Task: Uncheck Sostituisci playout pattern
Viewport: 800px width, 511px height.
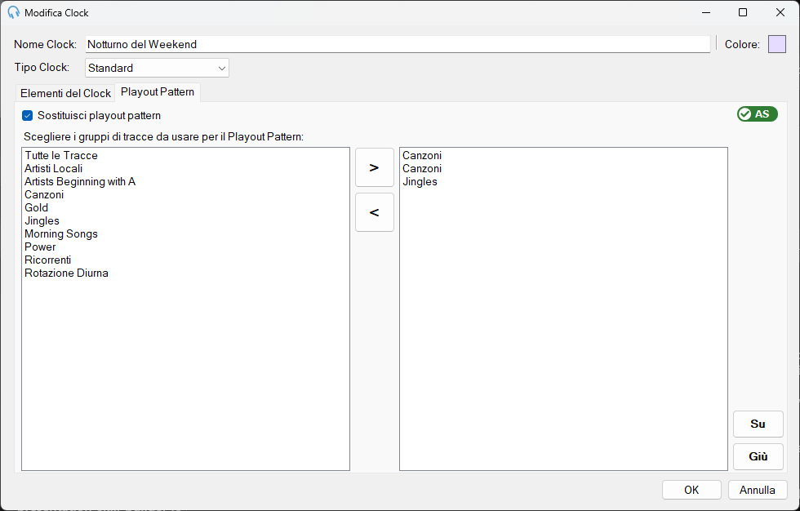Action: (x=28, y=116)
